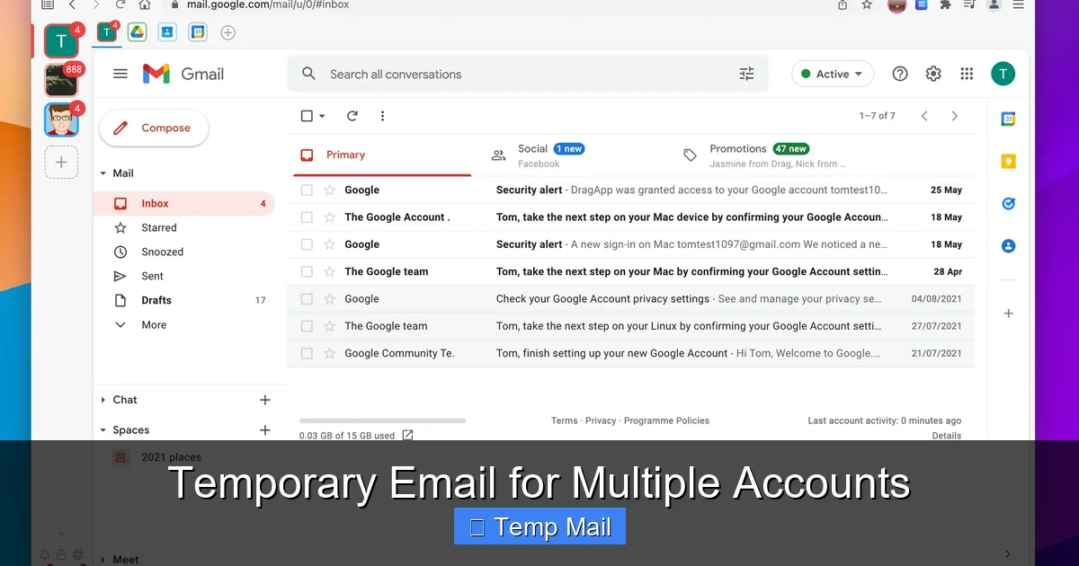
Task: Open the account avatar T in the Gmail header
Action: (x=1003, y=74)
